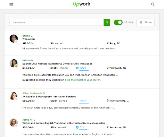Open Kristen H.'s profile link

pos(28,60)
